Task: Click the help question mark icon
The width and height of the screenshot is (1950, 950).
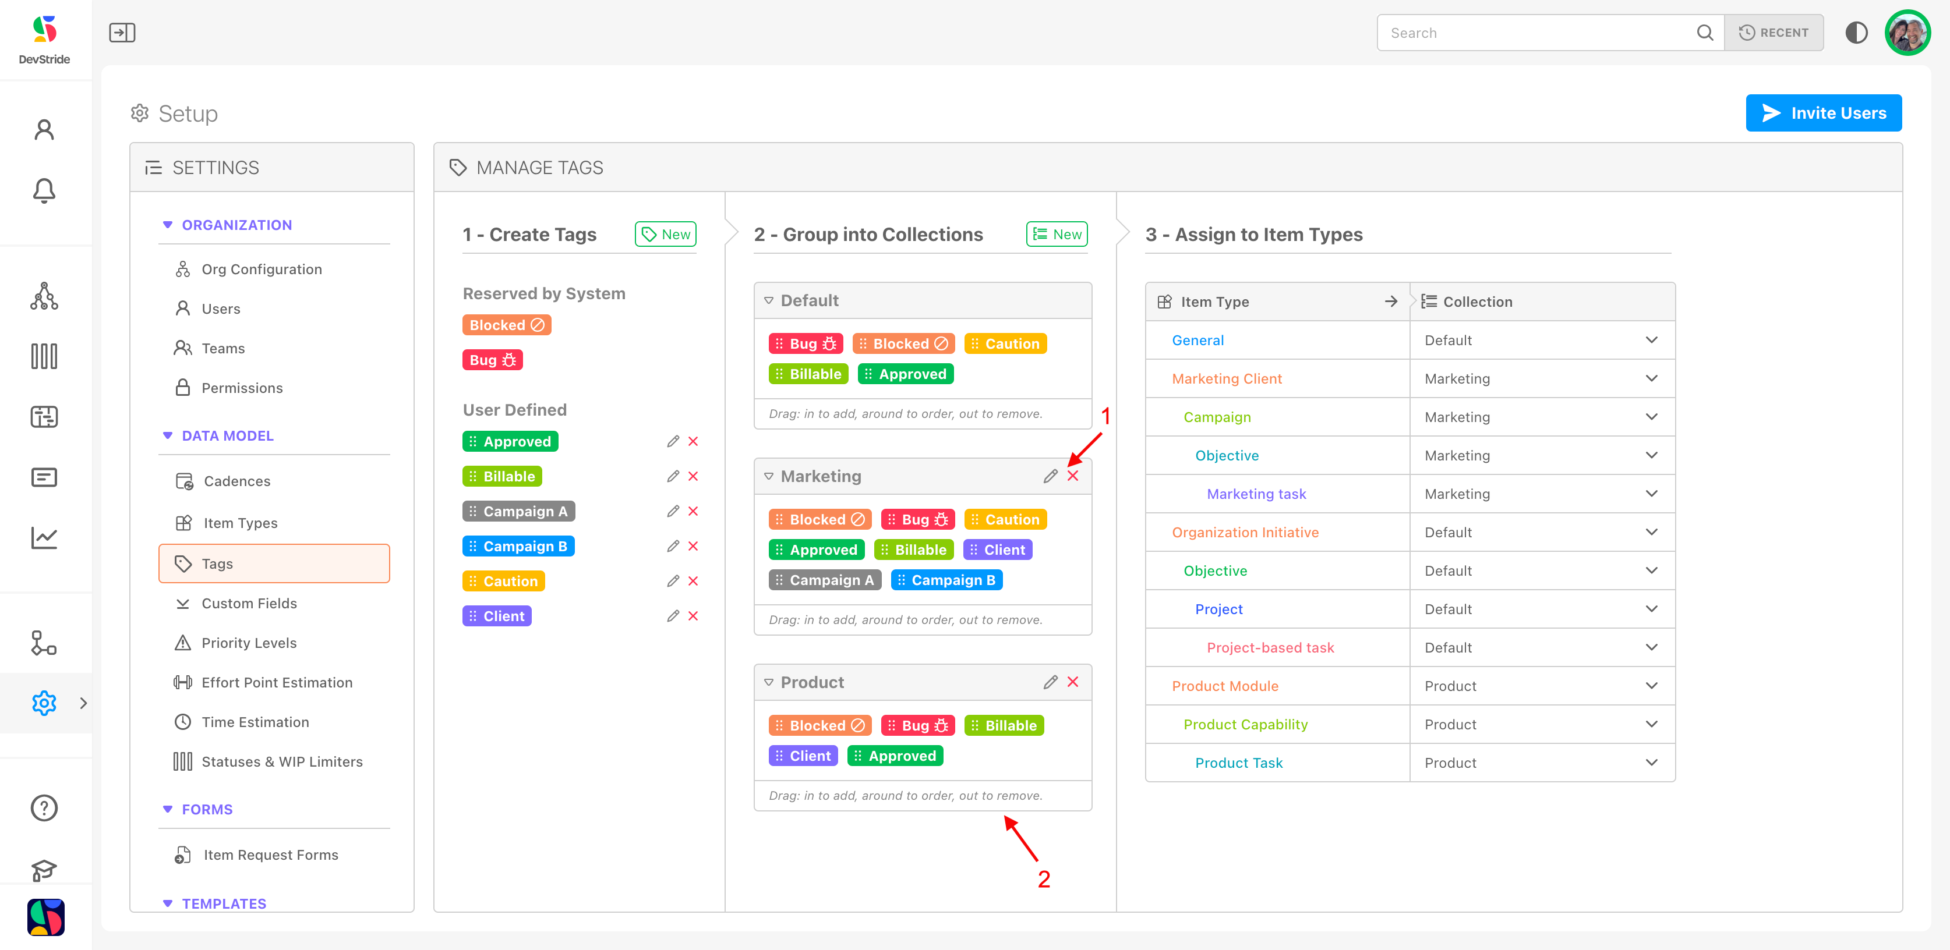Action: [x=44, y=808]
